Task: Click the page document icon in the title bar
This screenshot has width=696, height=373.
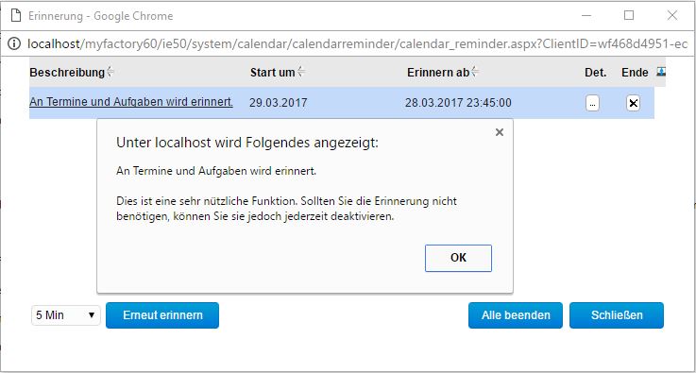Action: coord(16,16)
